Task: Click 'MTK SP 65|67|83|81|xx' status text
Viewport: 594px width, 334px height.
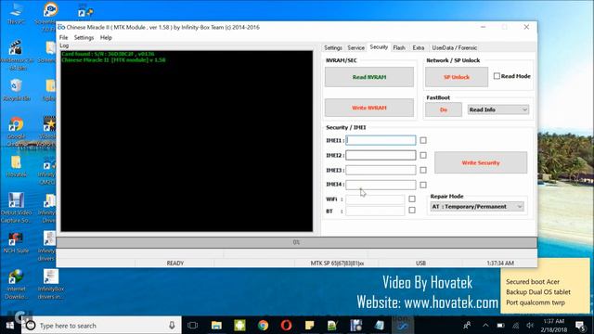Action: pyautogui.click(x=337, y=263)
